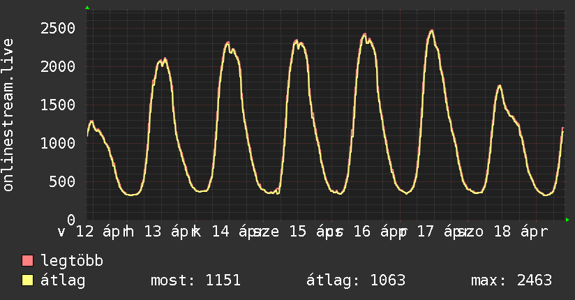Click the highest peak on 17 ápr
Screen dimensions: 575x300
pyautogui.click(x=432, y=31)
